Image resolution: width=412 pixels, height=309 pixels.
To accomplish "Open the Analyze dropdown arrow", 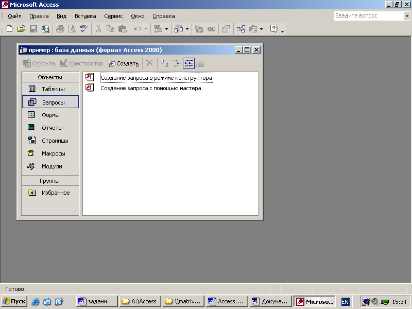I will coord(187,29).
